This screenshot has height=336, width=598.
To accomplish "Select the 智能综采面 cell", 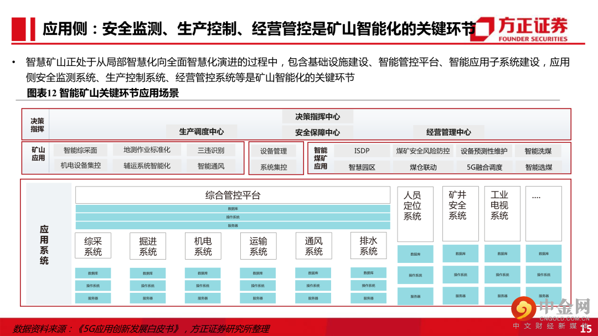I will [80, 150].
